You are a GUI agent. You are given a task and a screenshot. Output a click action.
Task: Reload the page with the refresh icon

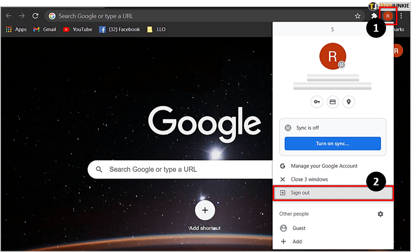(x=35, y=16)
